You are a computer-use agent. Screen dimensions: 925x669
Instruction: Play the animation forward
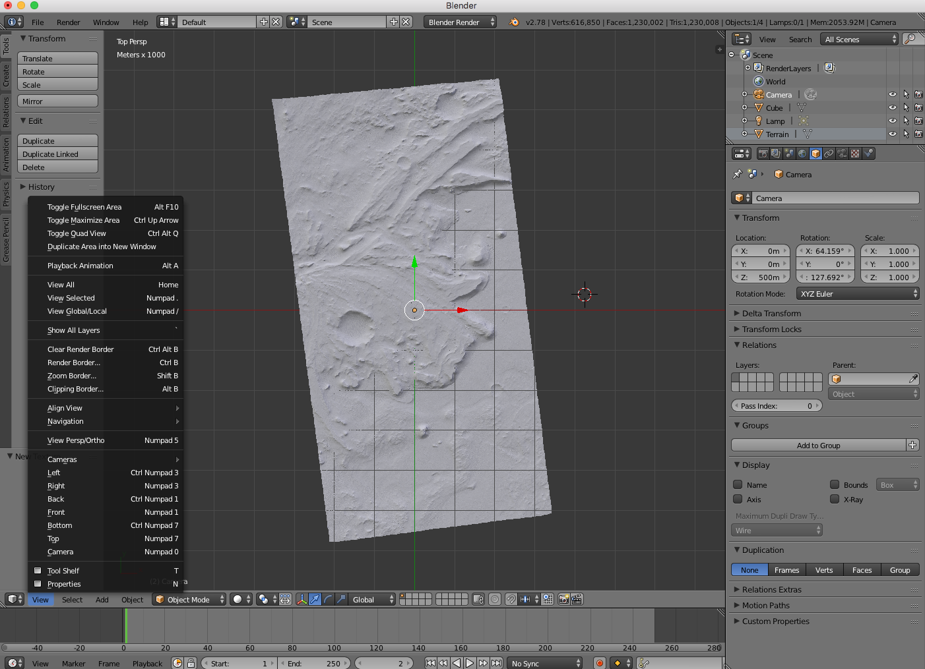coord(470,663)
